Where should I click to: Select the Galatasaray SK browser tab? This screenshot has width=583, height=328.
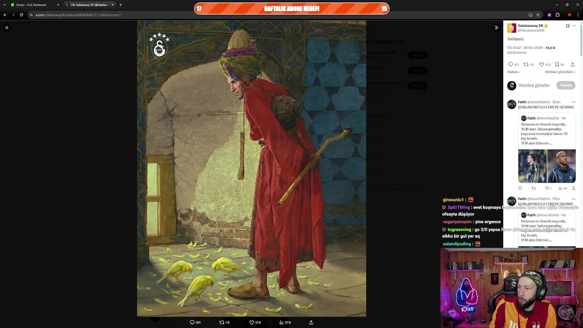pos(89,5)
